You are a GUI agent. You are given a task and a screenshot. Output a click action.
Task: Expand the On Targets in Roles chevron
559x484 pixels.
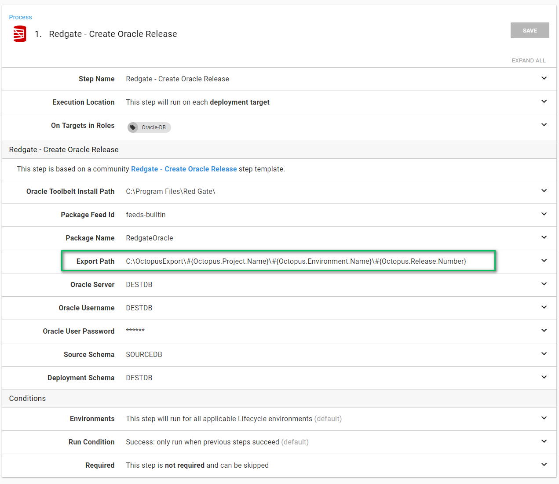coord(544,125)
